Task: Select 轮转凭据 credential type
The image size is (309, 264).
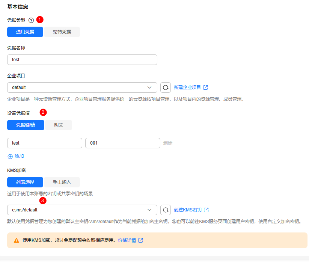Action: [62, 32]
